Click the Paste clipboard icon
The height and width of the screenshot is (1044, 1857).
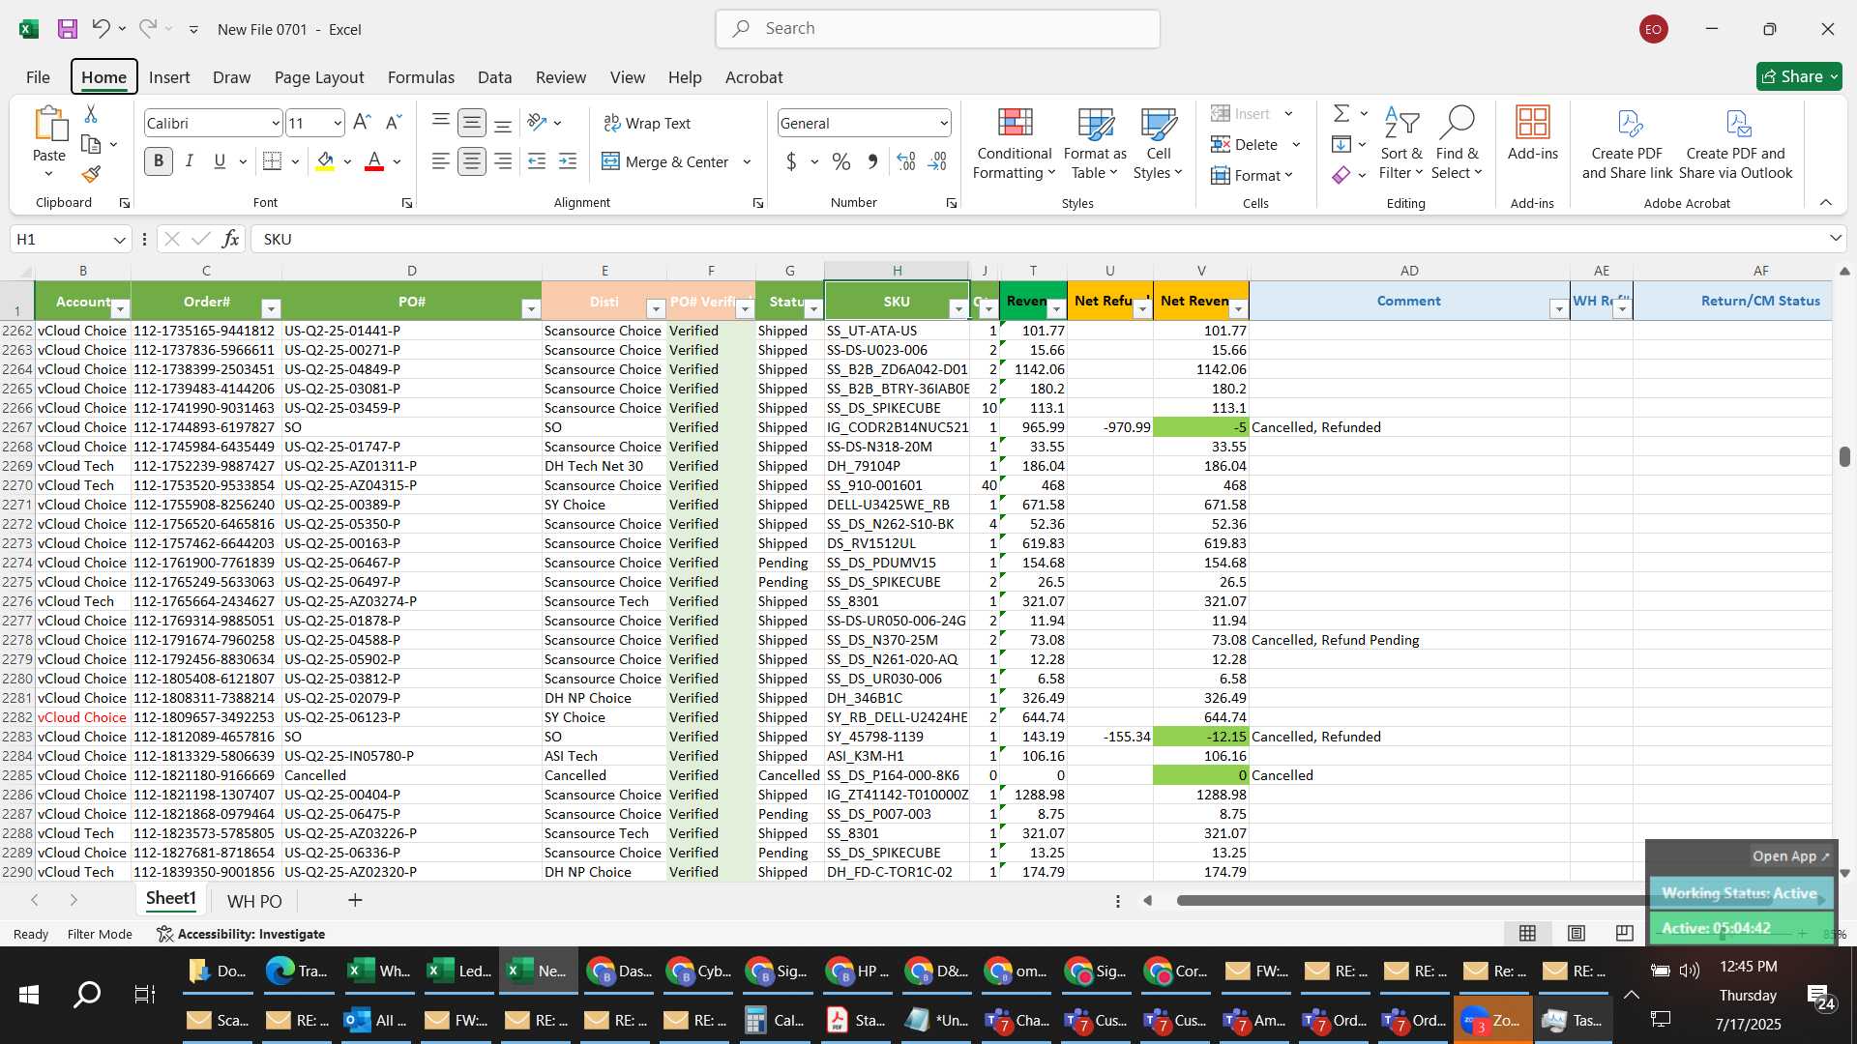[x=49, y=126]
